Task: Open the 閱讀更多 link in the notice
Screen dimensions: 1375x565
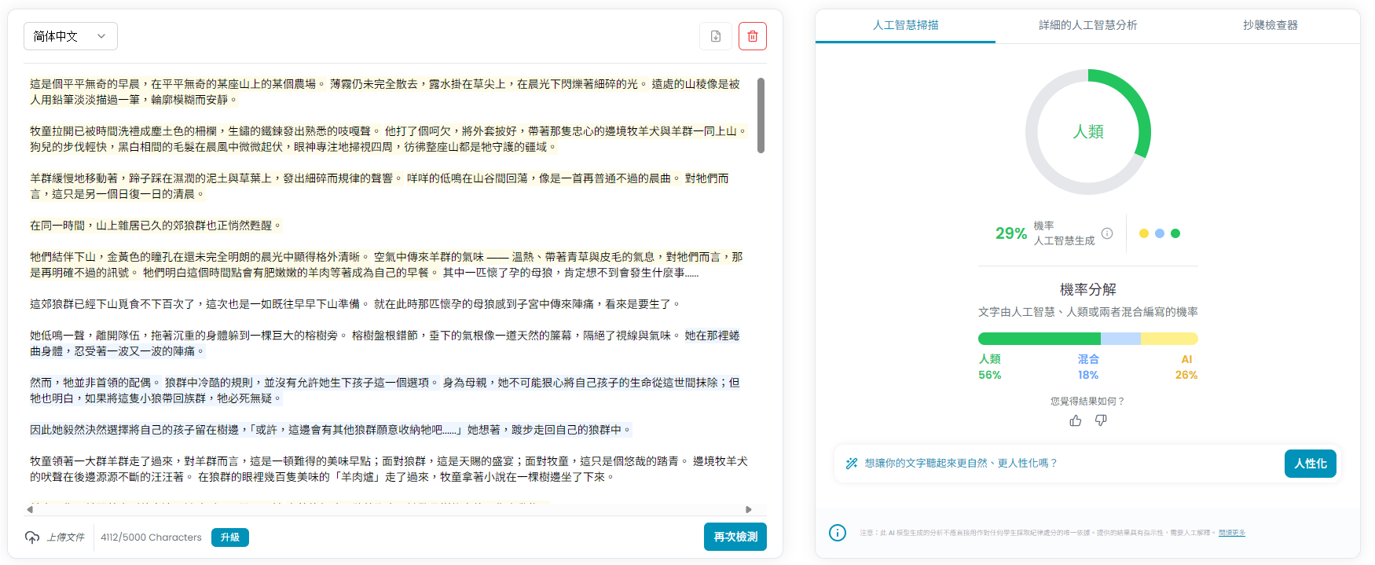Action: point(1232,533)
